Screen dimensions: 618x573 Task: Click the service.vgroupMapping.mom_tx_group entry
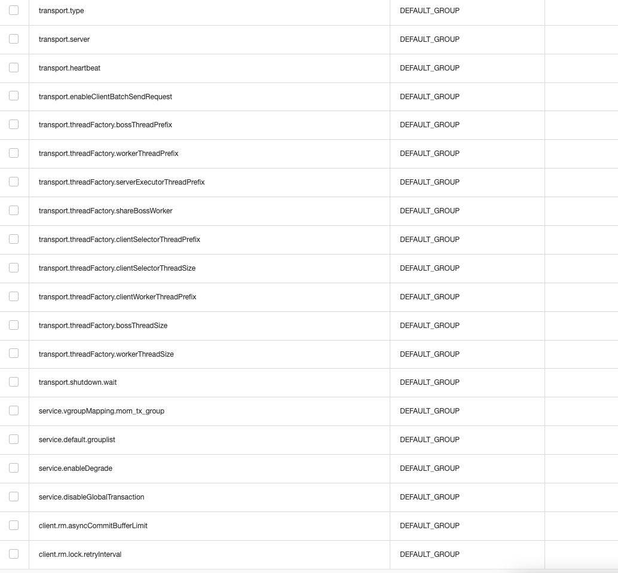point(102,410)
